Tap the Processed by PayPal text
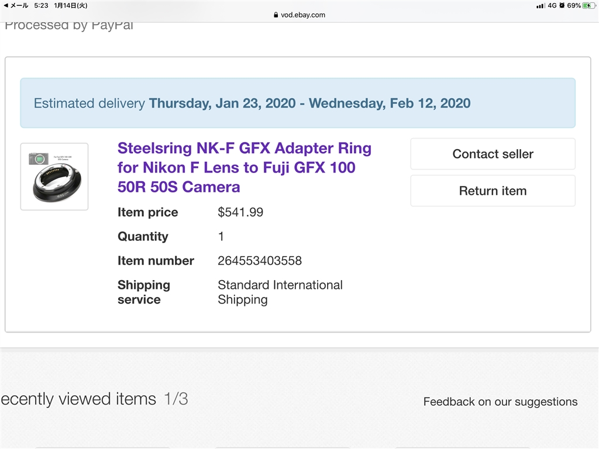Screen dimensions: 599x449 point(69,26)
